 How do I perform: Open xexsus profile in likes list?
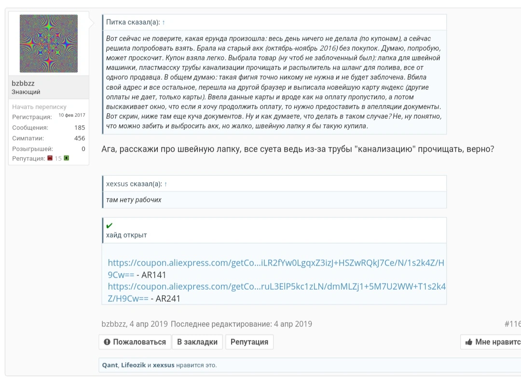pyautogui.click(x=164, y=365)
